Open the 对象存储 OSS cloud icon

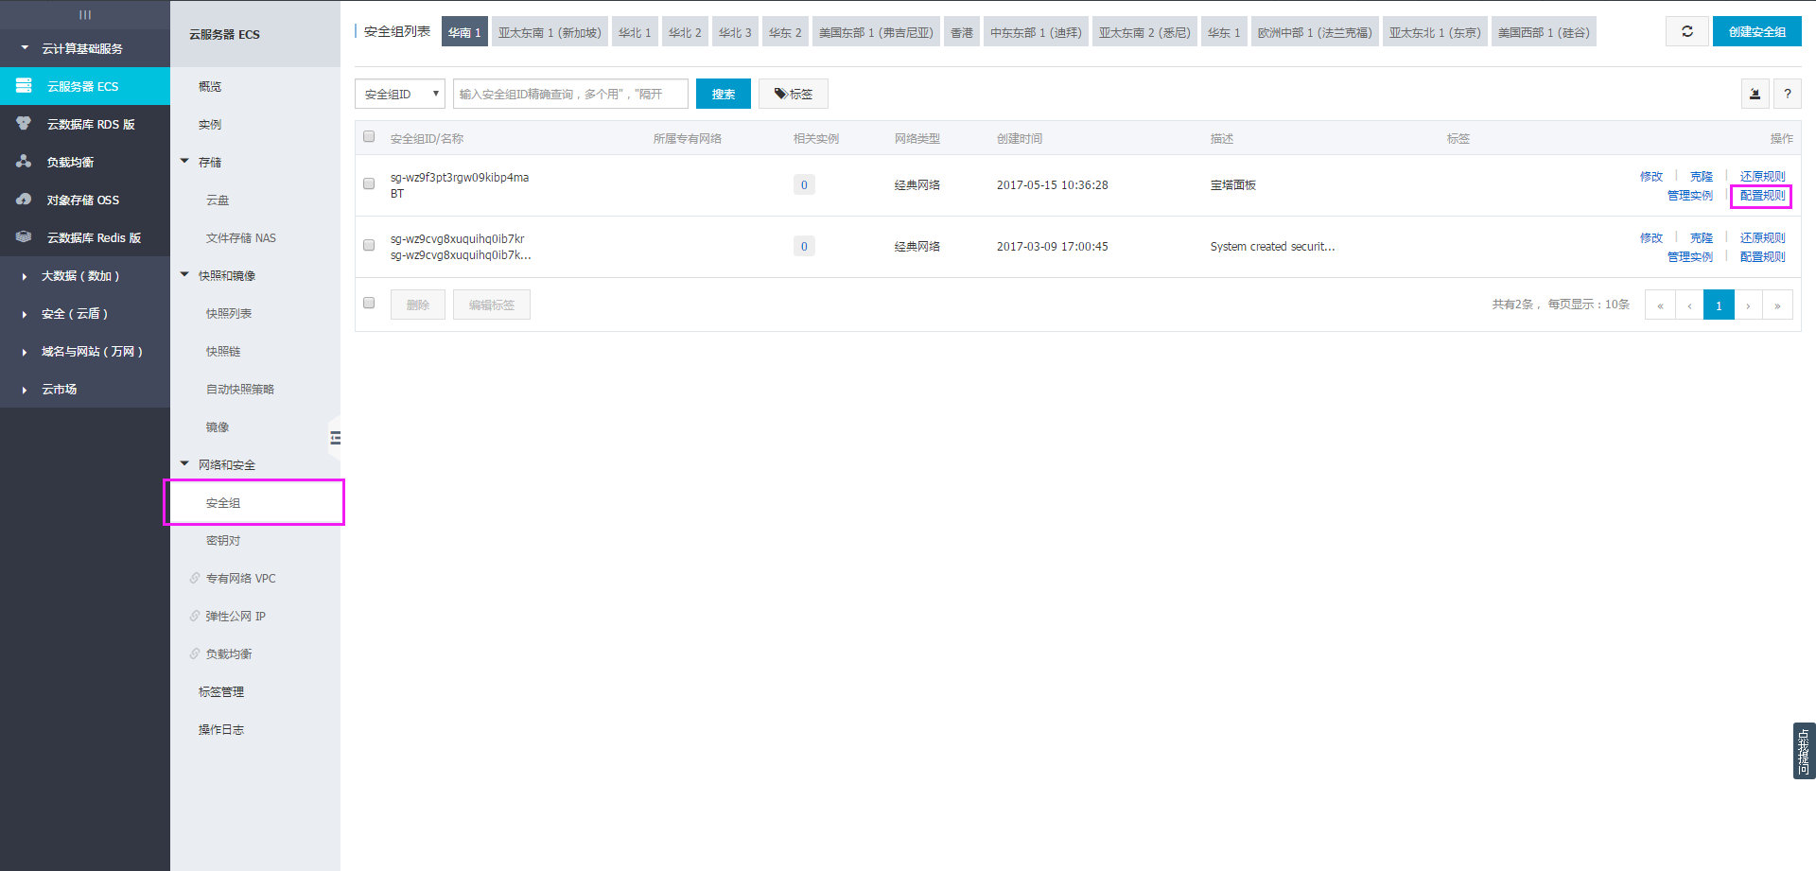tap(24, 200)
